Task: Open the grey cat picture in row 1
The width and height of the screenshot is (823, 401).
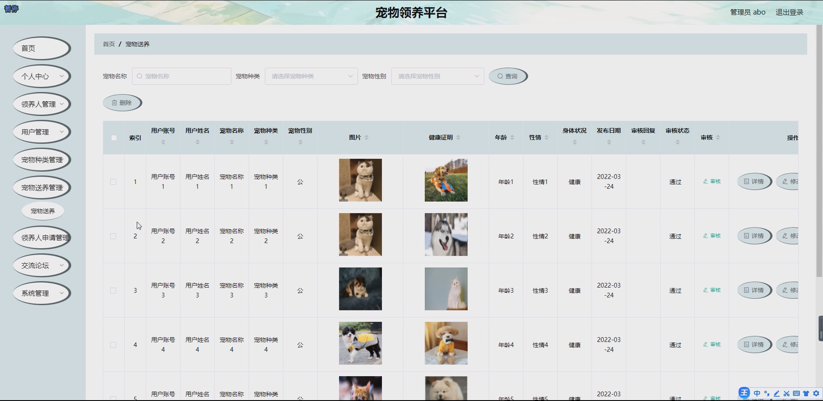Action: 360,180
